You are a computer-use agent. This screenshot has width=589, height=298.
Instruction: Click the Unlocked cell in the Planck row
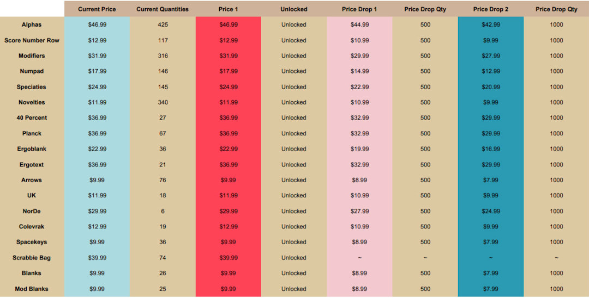294,133
